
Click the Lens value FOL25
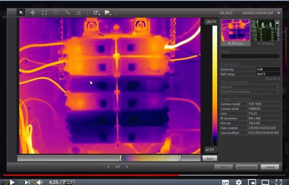tap(252, 114)
